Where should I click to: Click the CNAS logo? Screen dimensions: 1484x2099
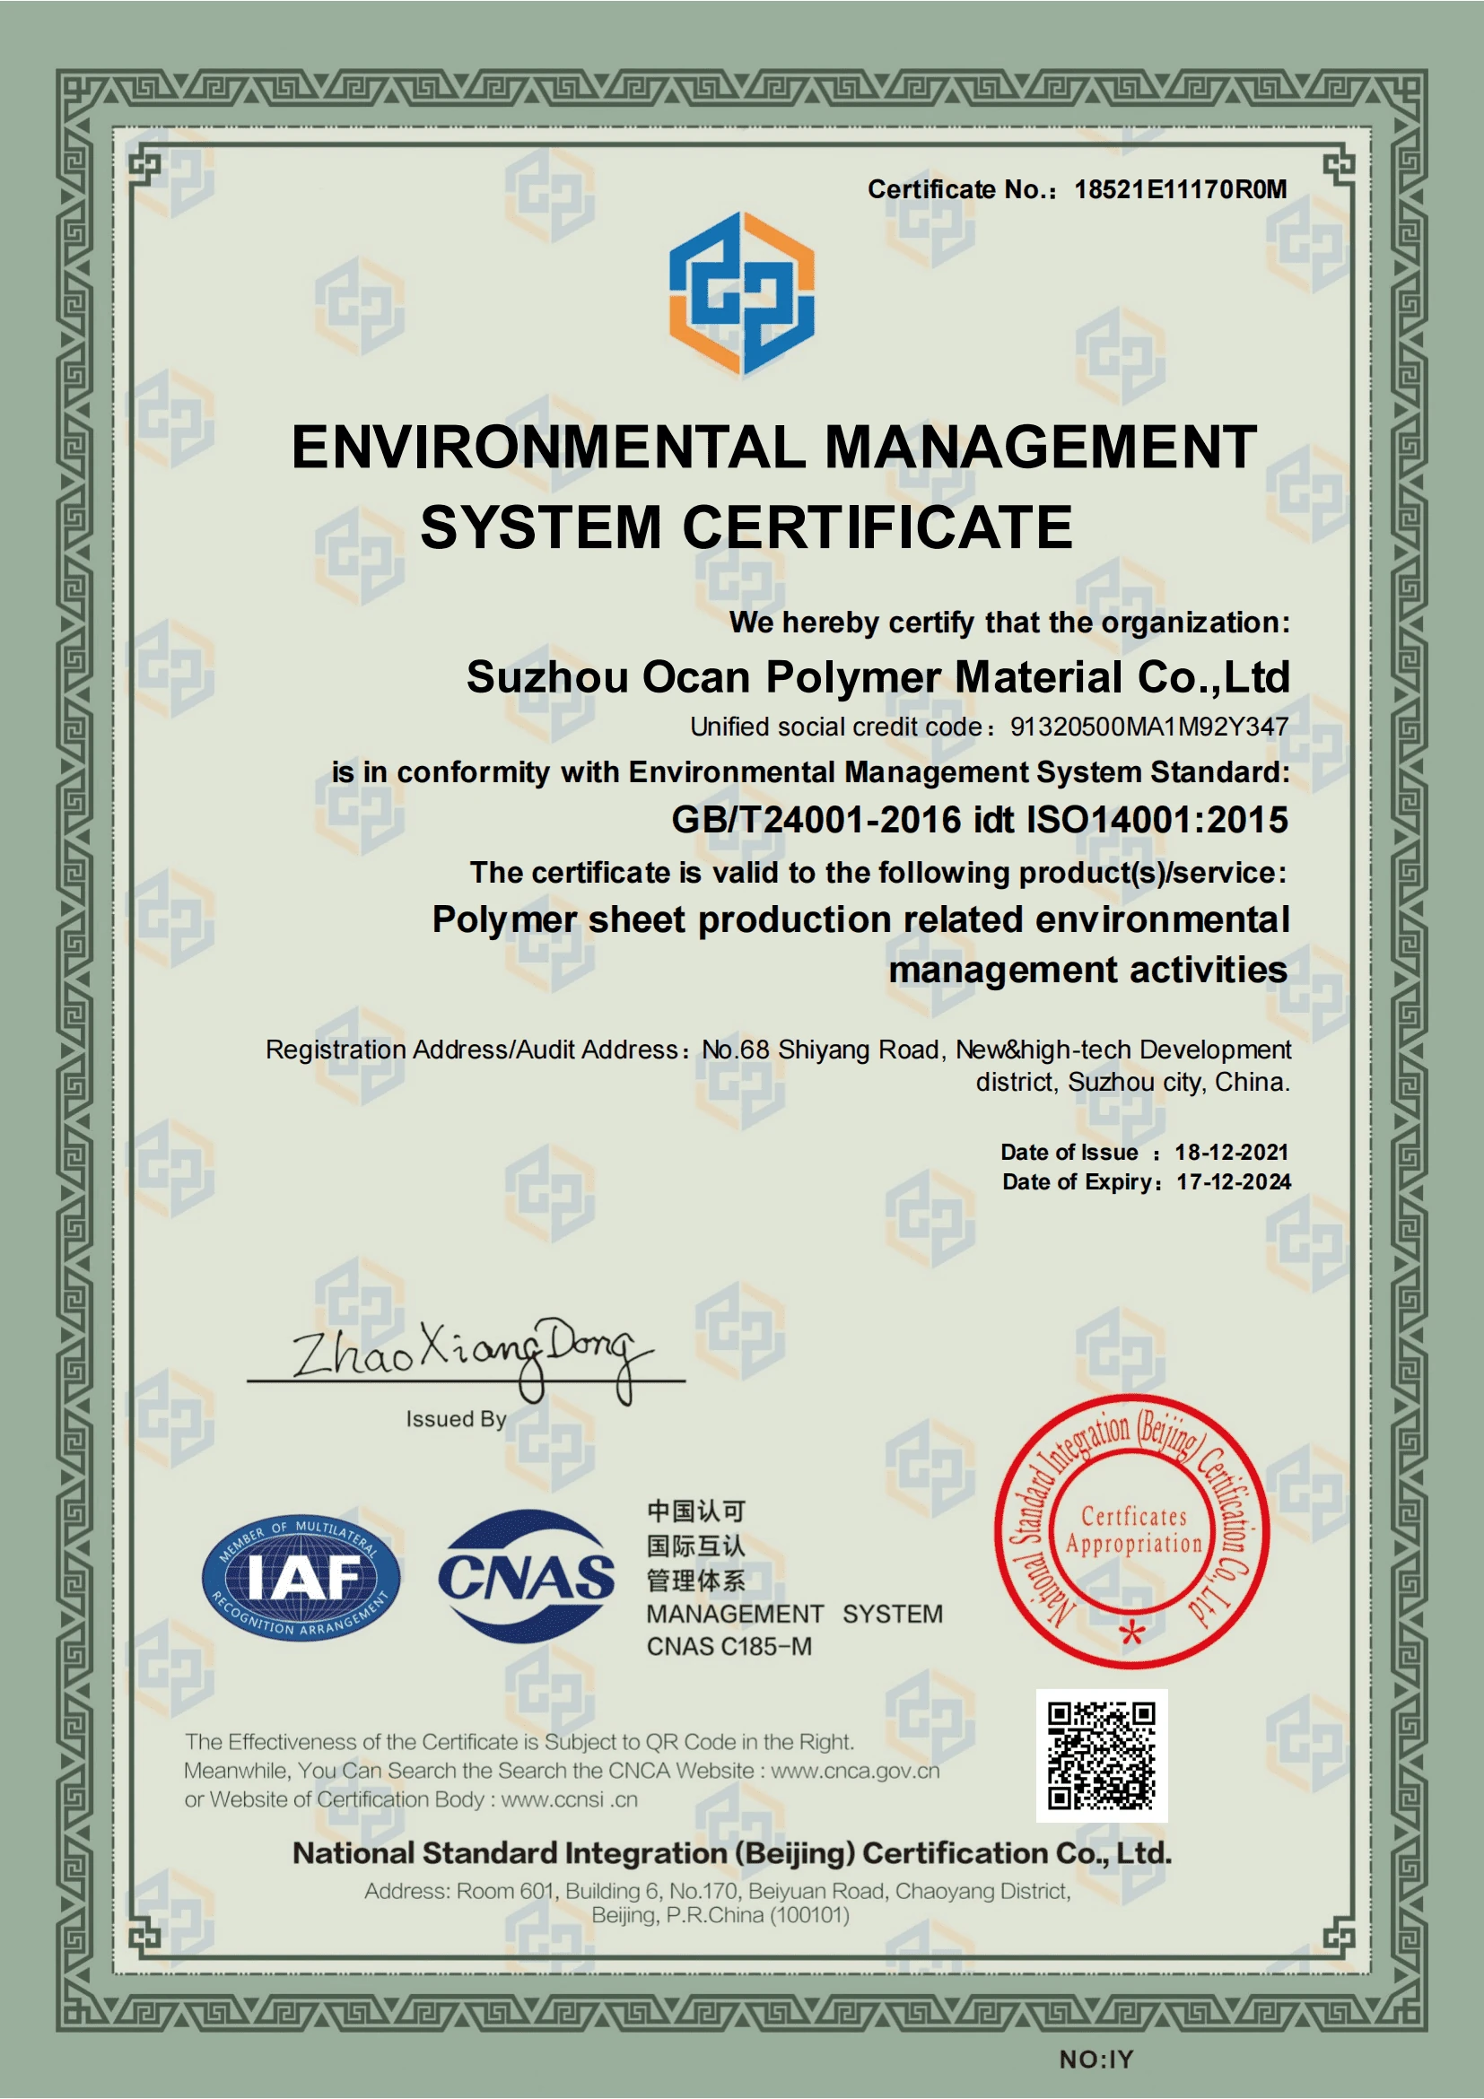(x=527, y=1576)
